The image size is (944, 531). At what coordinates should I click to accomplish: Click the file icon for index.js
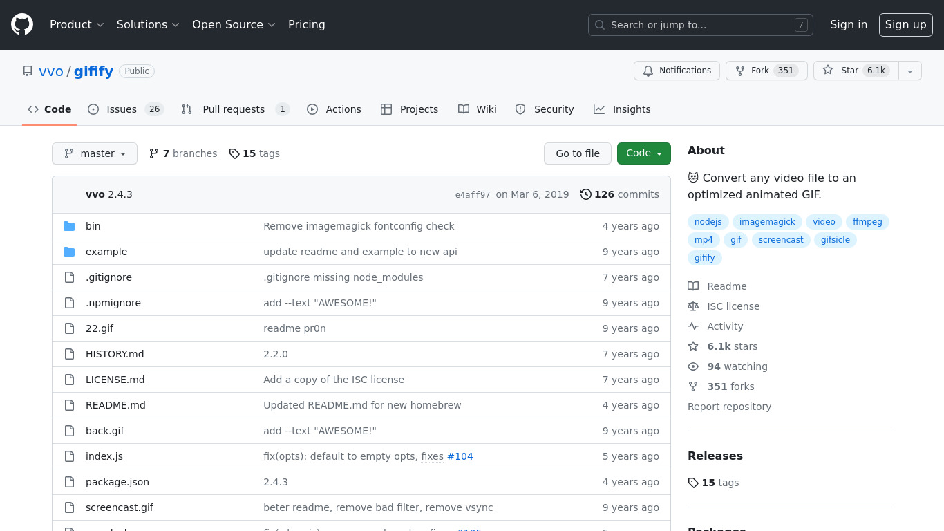(x=69, y=456)
